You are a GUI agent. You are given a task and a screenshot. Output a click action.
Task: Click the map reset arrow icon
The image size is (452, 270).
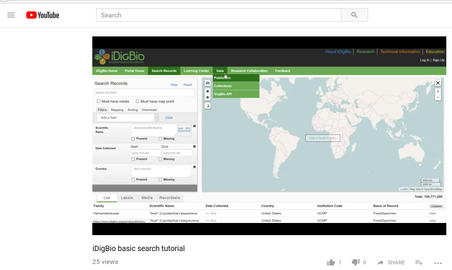pos(207,106)
